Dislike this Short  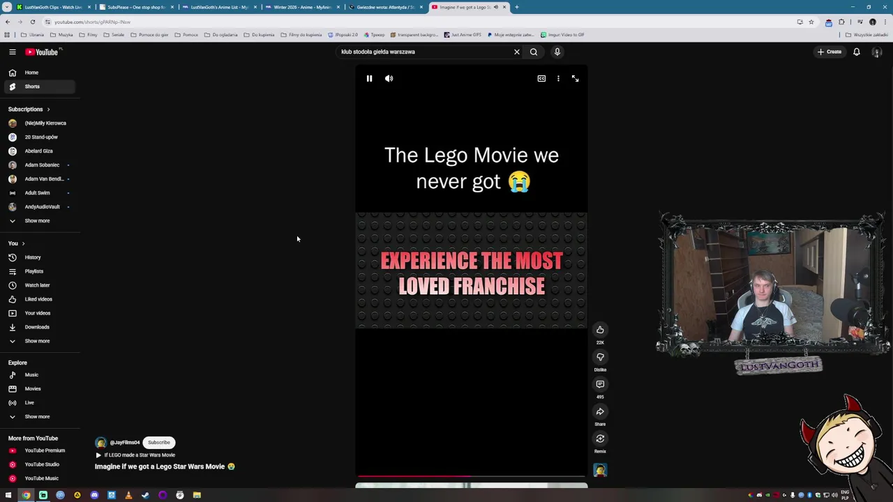tap(600, 357)
